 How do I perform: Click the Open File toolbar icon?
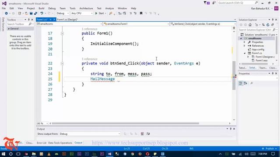pos(26,14)
